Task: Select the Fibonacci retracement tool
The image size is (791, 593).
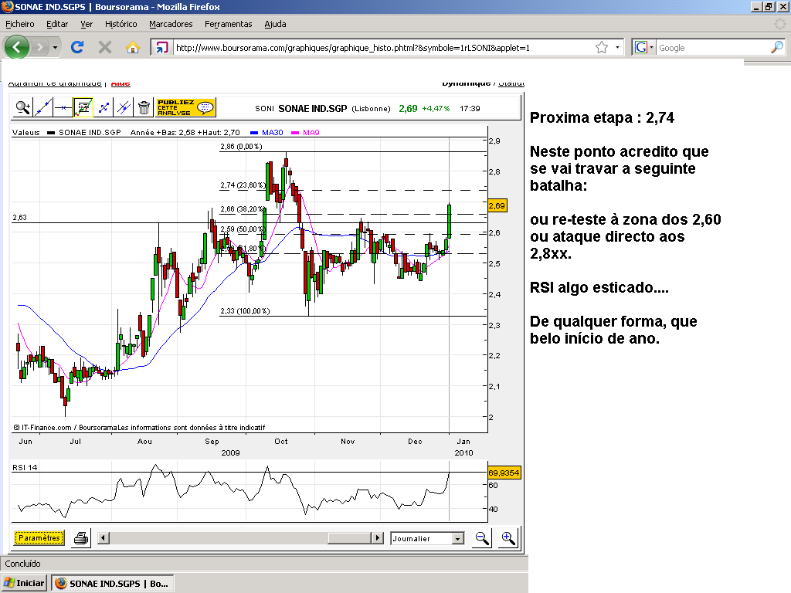Action: tap(83, 107)
